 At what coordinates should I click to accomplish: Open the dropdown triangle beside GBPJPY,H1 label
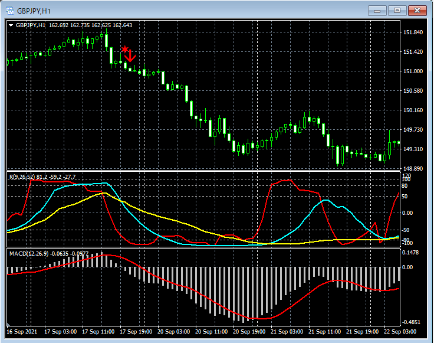[x=11, y=25]
